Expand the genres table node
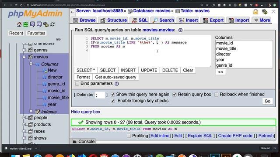Screen dimensions: 280x157 pos(24,50)
